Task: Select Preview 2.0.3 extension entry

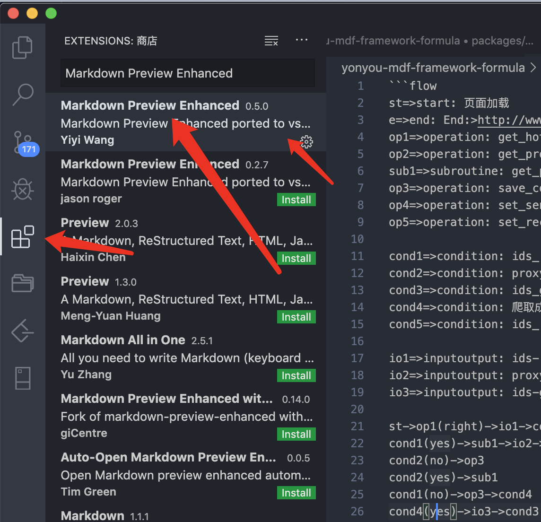Action: pos(186,239)
